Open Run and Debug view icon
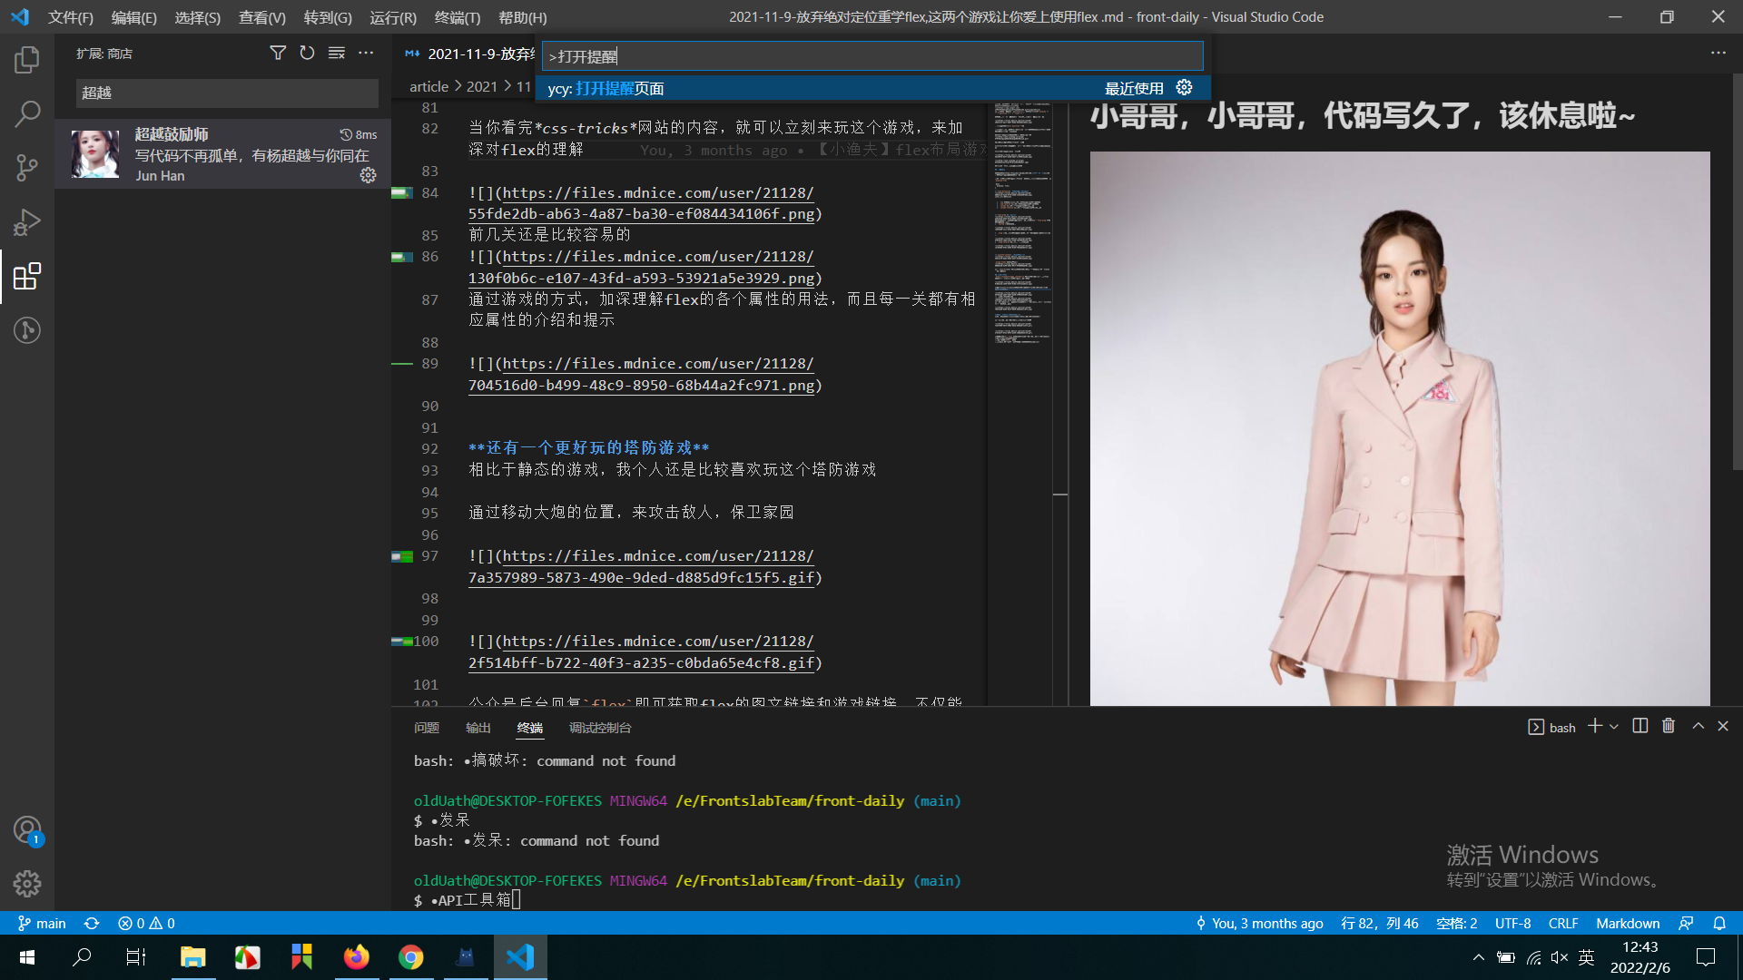Viewport: 1743px width, 980px height. (x=27, y=222)
